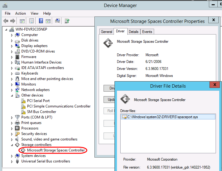Click the Human Interface Devices icon
This screenshot has width=222, height=171.
pos(17,62)
